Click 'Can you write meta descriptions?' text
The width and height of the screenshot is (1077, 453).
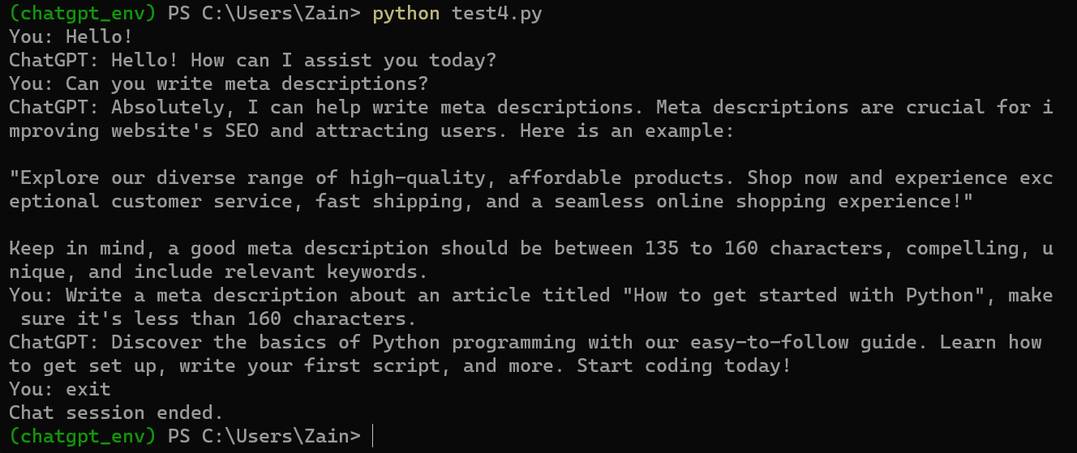pyautogui.click(x=247, y=83)
